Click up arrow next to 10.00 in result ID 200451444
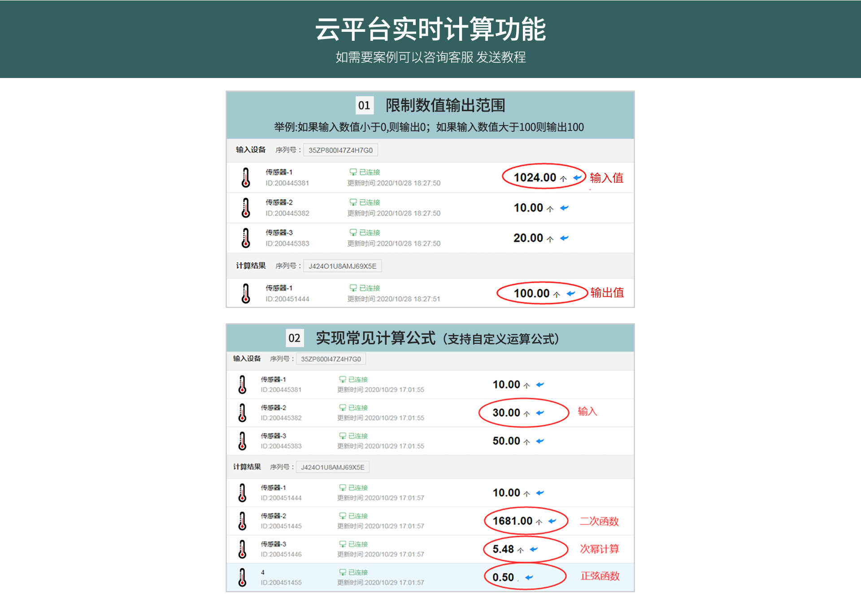The width and height of the screenshot is (861, 594). coord(527,494)
